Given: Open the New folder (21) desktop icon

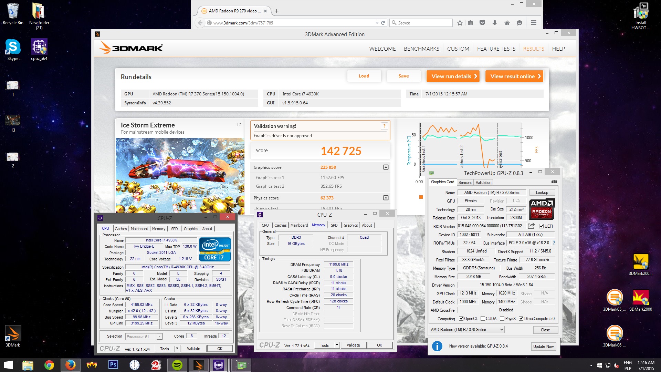Looking at the screenshot, I should tap(39, 16).
